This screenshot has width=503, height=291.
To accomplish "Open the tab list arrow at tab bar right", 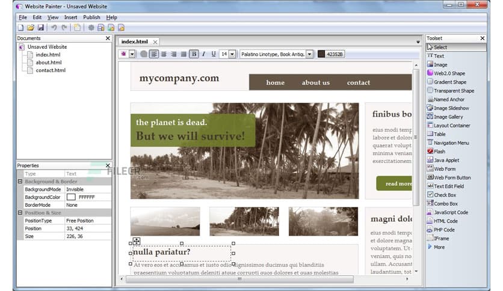I will pyautogui.click(x=418, y=42).
